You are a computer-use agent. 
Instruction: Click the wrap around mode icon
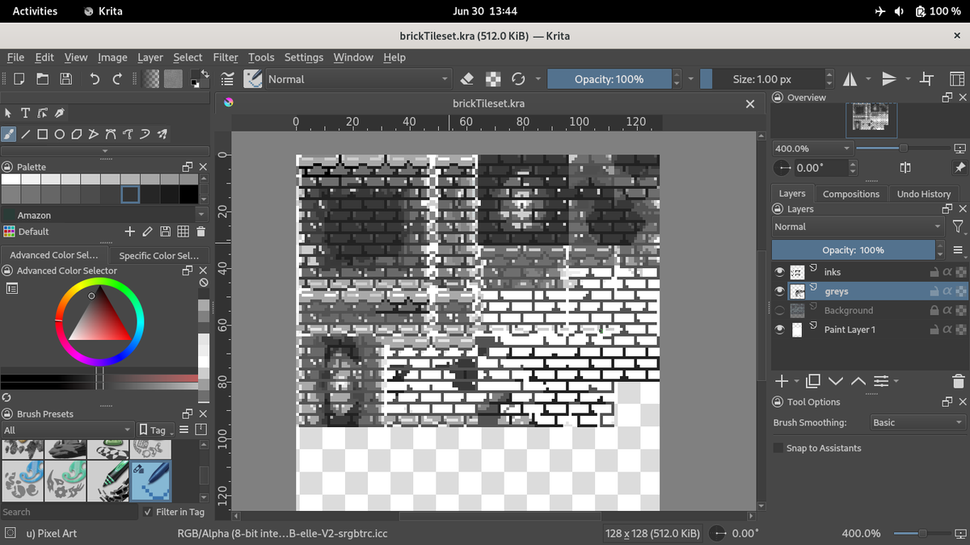pos(927,79)
